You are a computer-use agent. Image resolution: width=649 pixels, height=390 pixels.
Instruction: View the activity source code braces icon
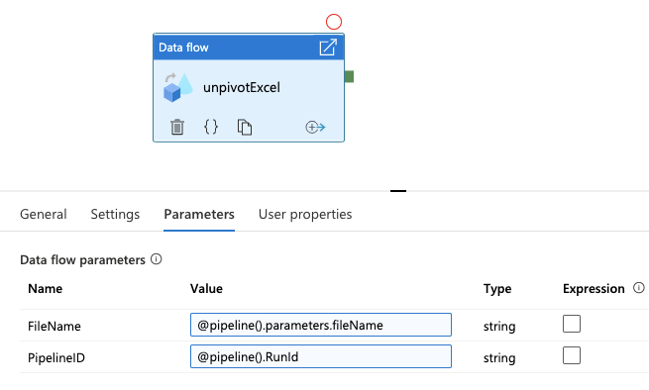[x=211, y=127]
